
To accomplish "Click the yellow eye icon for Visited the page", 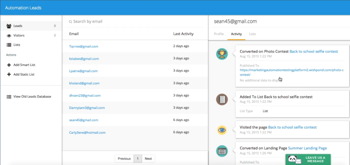I will click(x=222, y=130).
